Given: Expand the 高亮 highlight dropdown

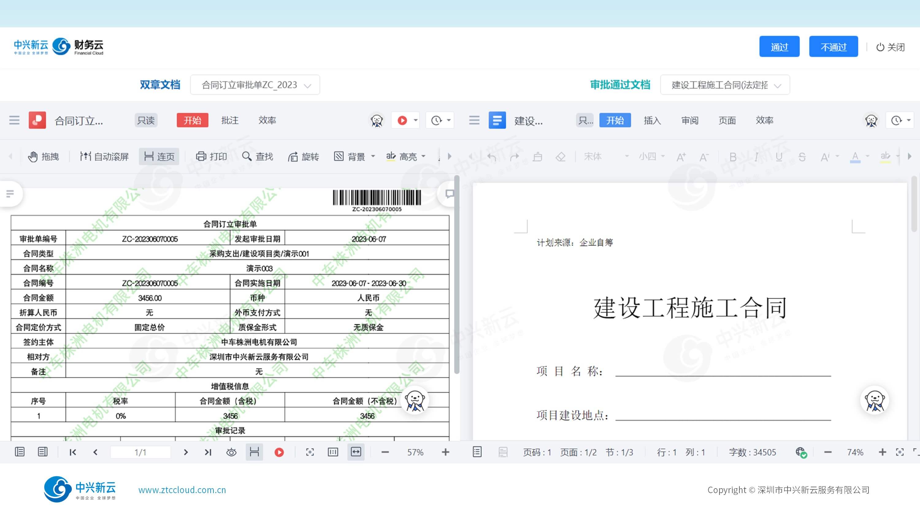Looking at the screenshot, I should coord(424,156).
